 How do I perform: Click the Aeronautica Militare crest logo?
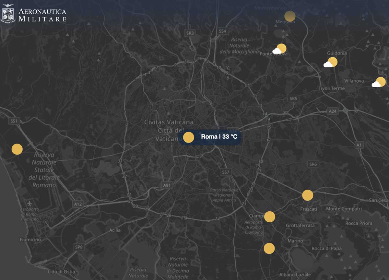pos(8,14)
